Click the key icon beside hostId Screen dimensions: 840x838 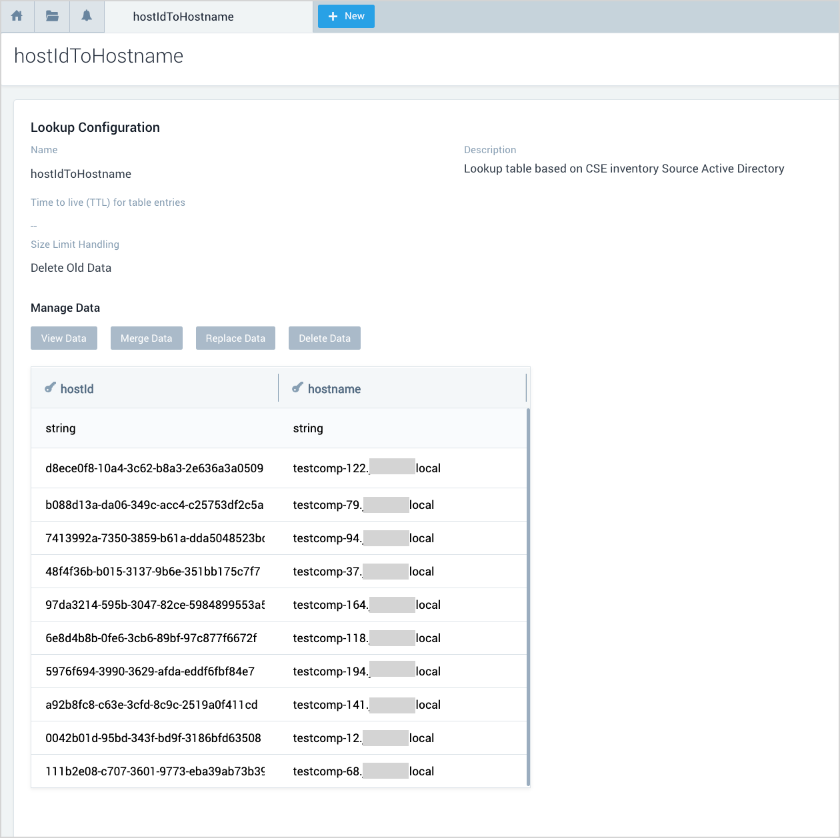50,388
